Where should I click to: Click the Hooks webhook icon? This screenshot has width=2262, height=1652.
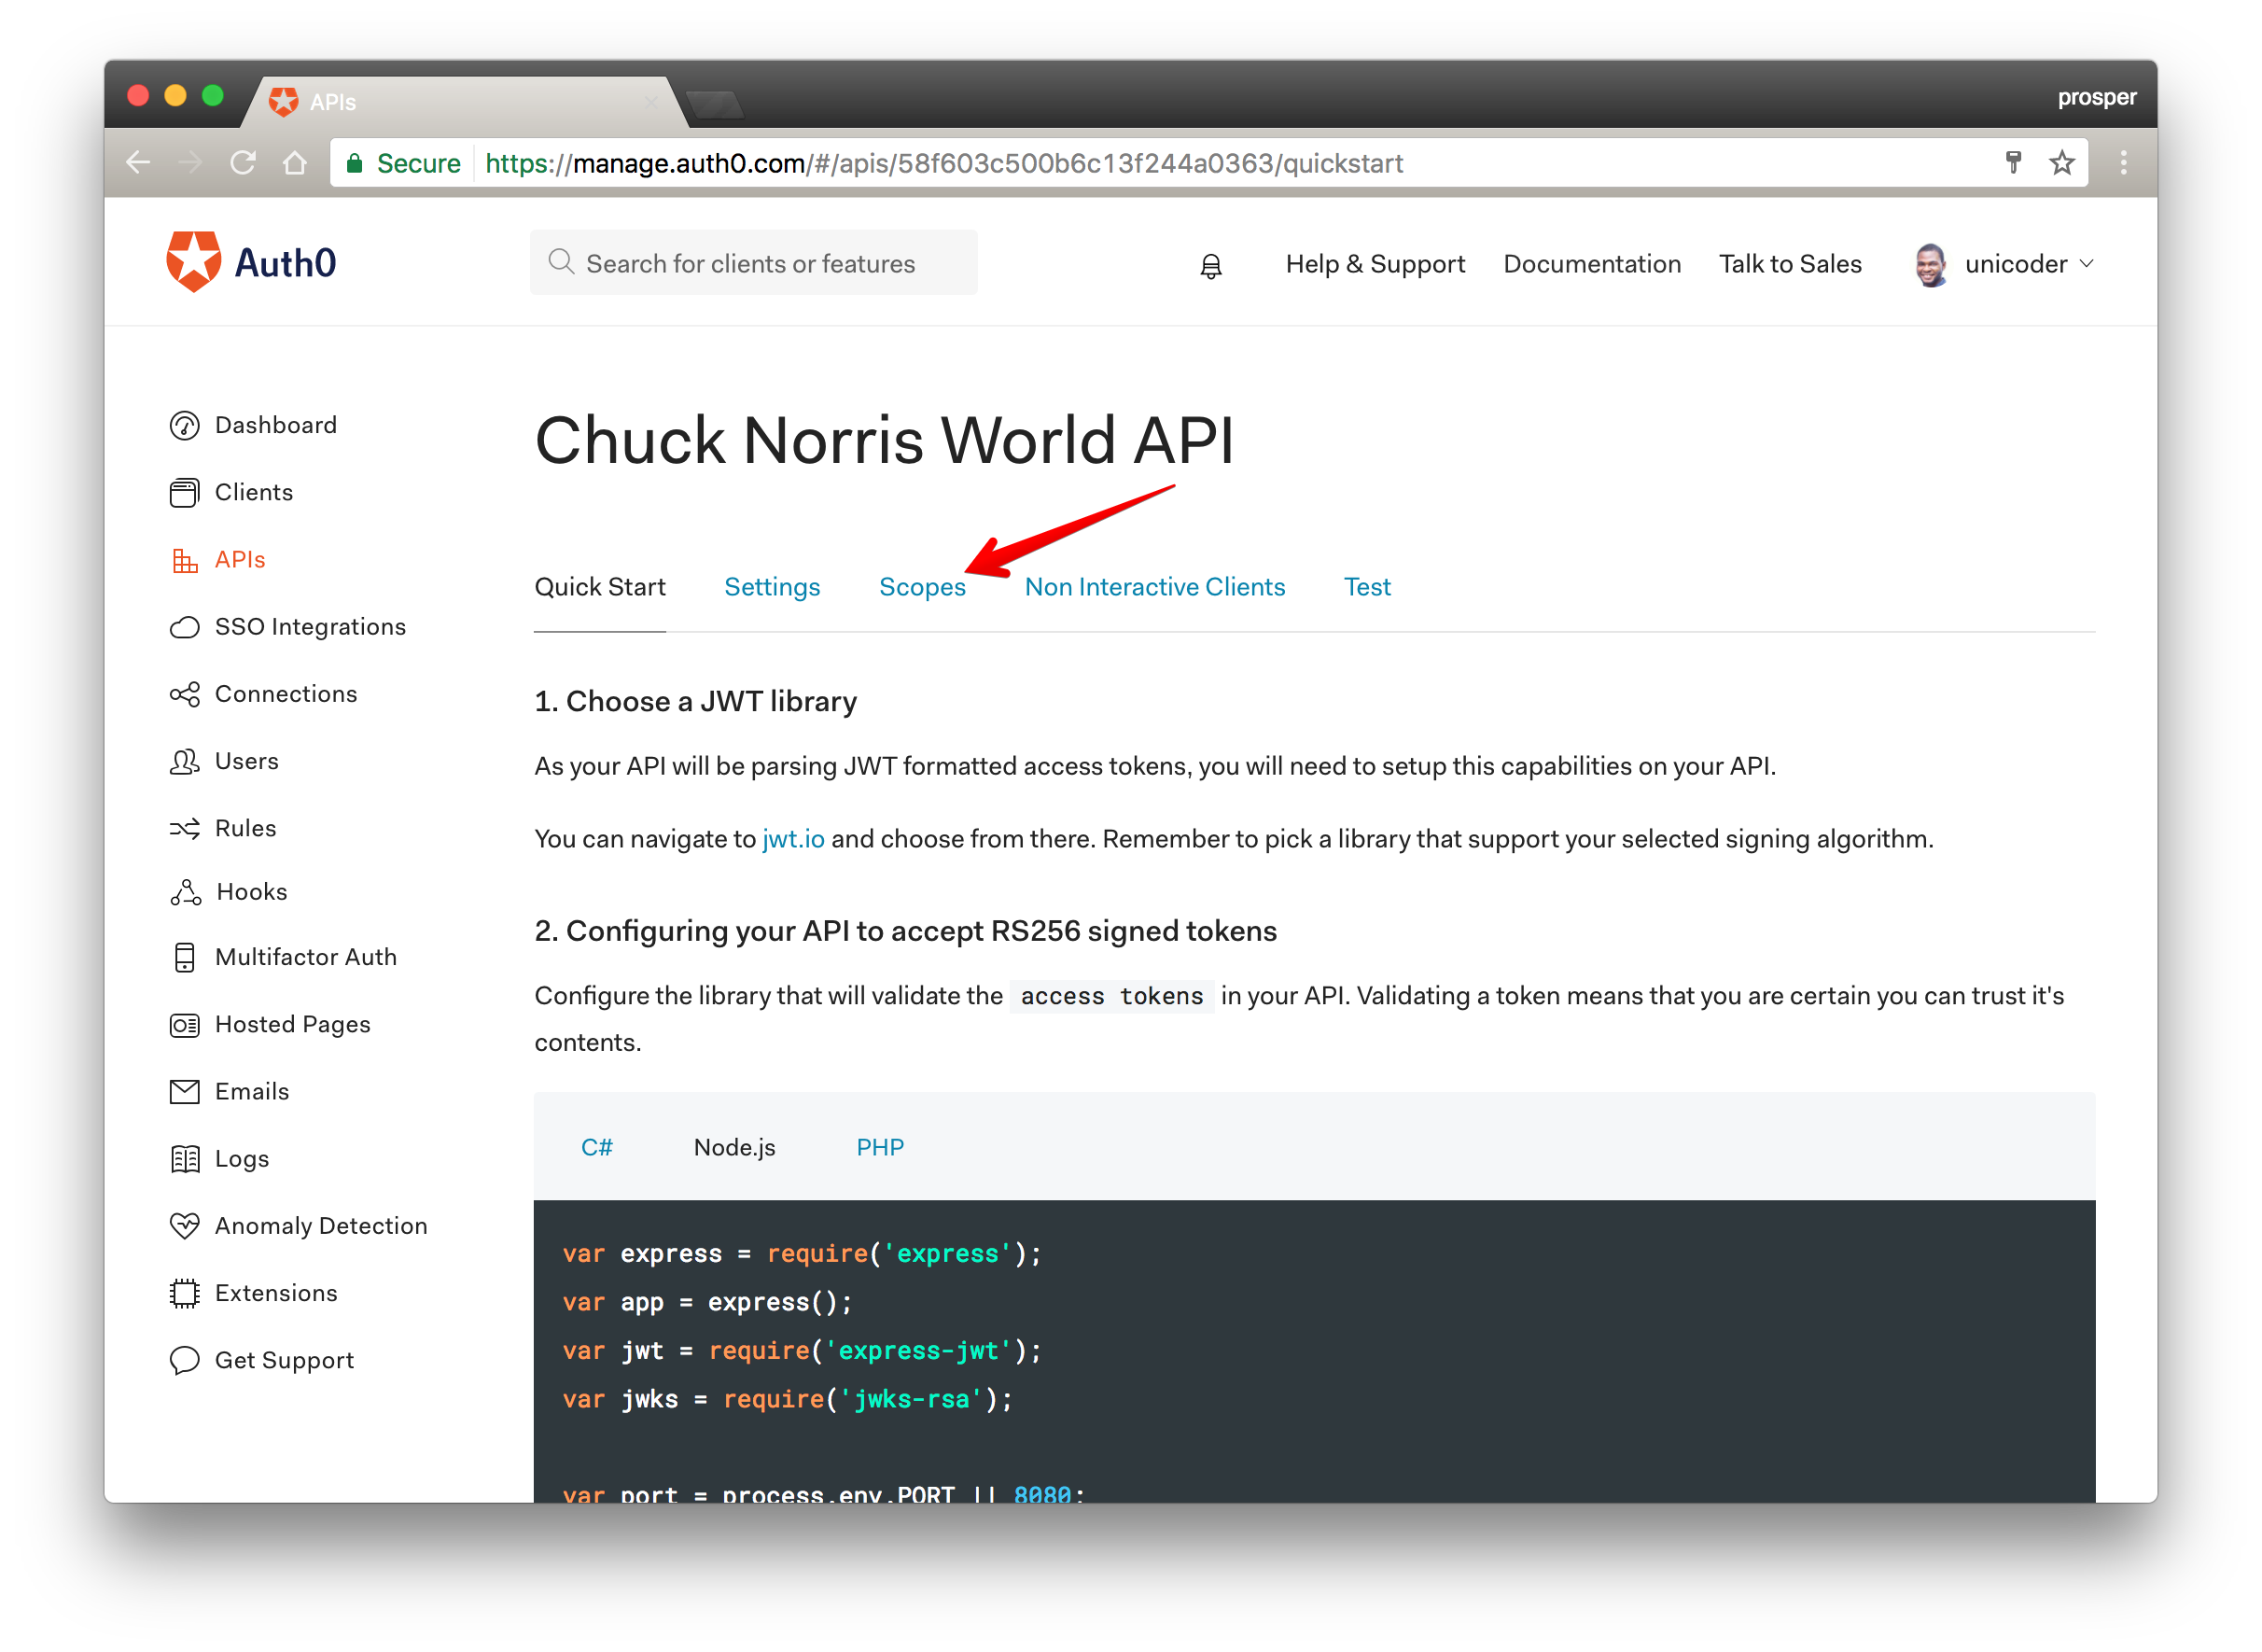[185, 892]
